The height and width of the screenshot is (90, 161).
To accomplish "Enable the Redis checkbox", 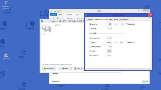I will [90, 51].
